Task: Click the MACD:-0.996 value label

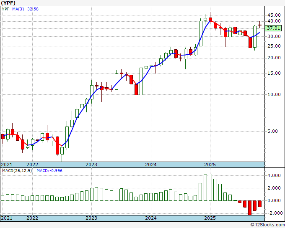Action: click(49, 171)
